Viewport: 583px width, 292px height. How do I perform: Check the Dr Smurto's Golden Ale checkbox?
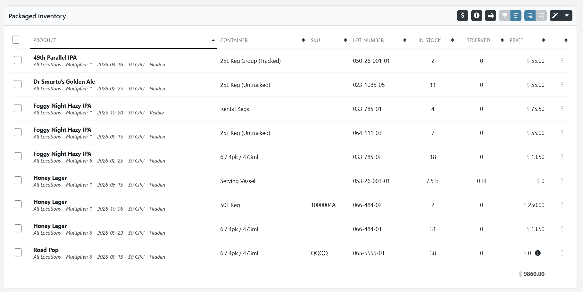click(18, 84)
